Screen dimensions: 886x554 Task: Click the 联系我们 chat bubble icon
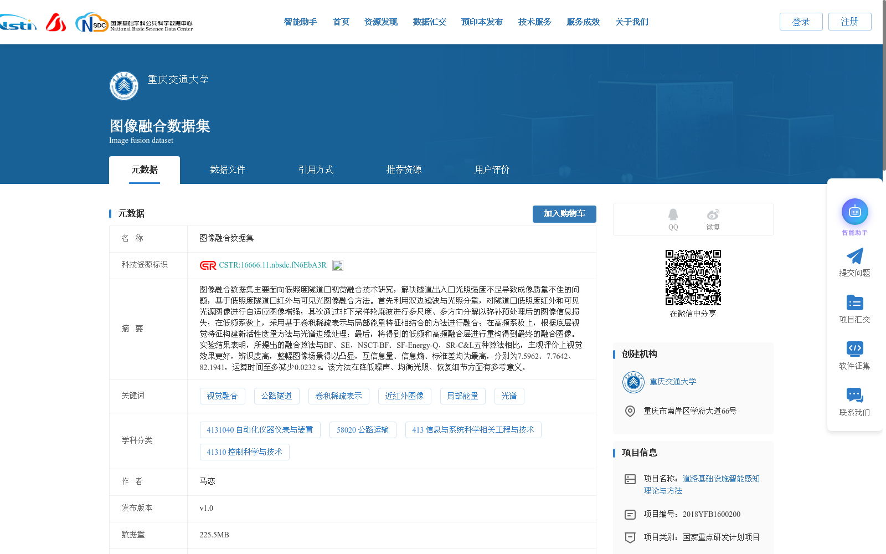coord(854,394)
